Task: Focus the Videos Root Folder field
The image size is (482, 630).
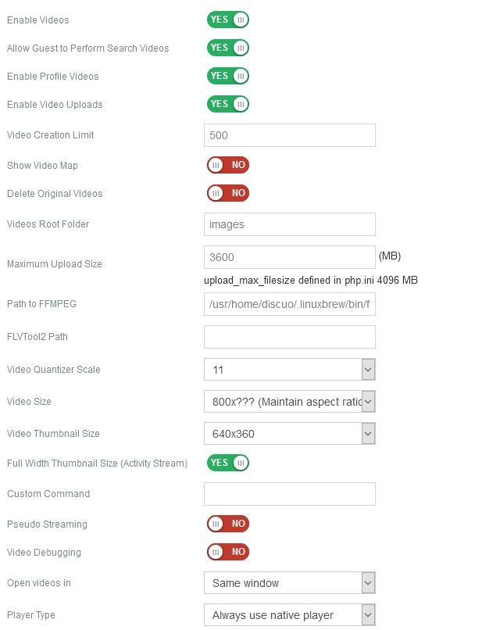Action: point(289,224)
